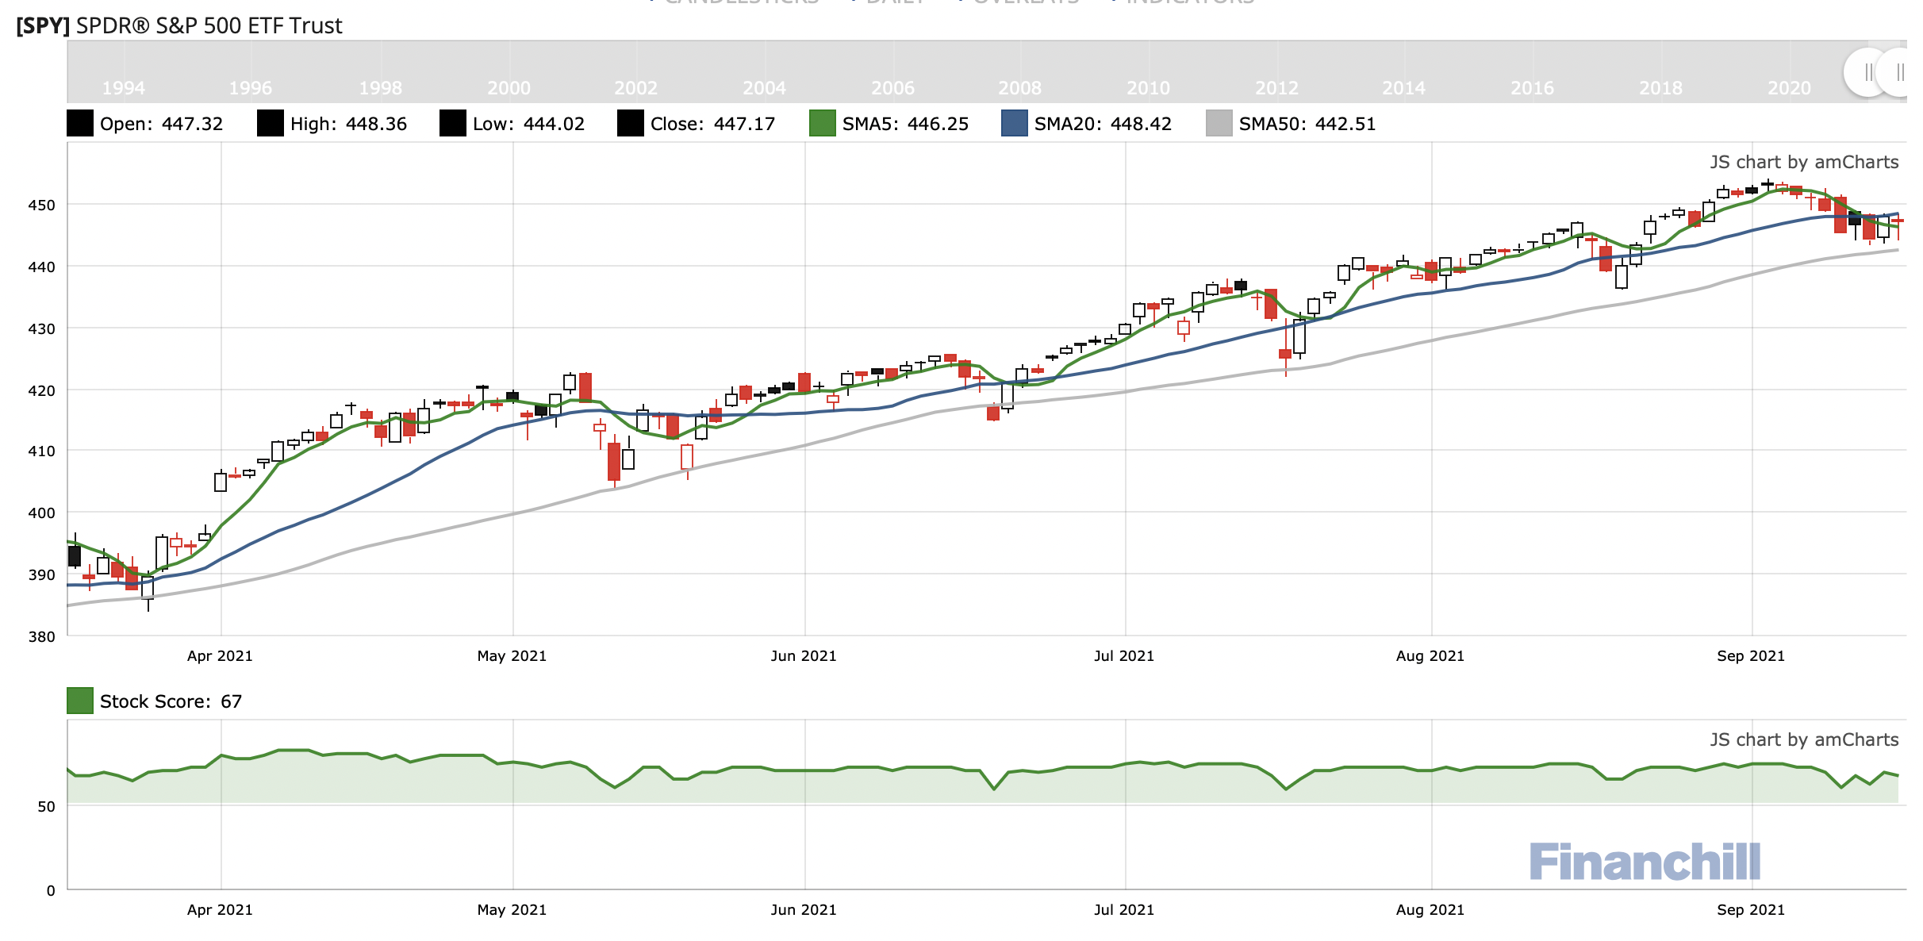Toggle the Stock Score legend marker
The width and height of the screenshot is (1923, 941).
(80, 701)
